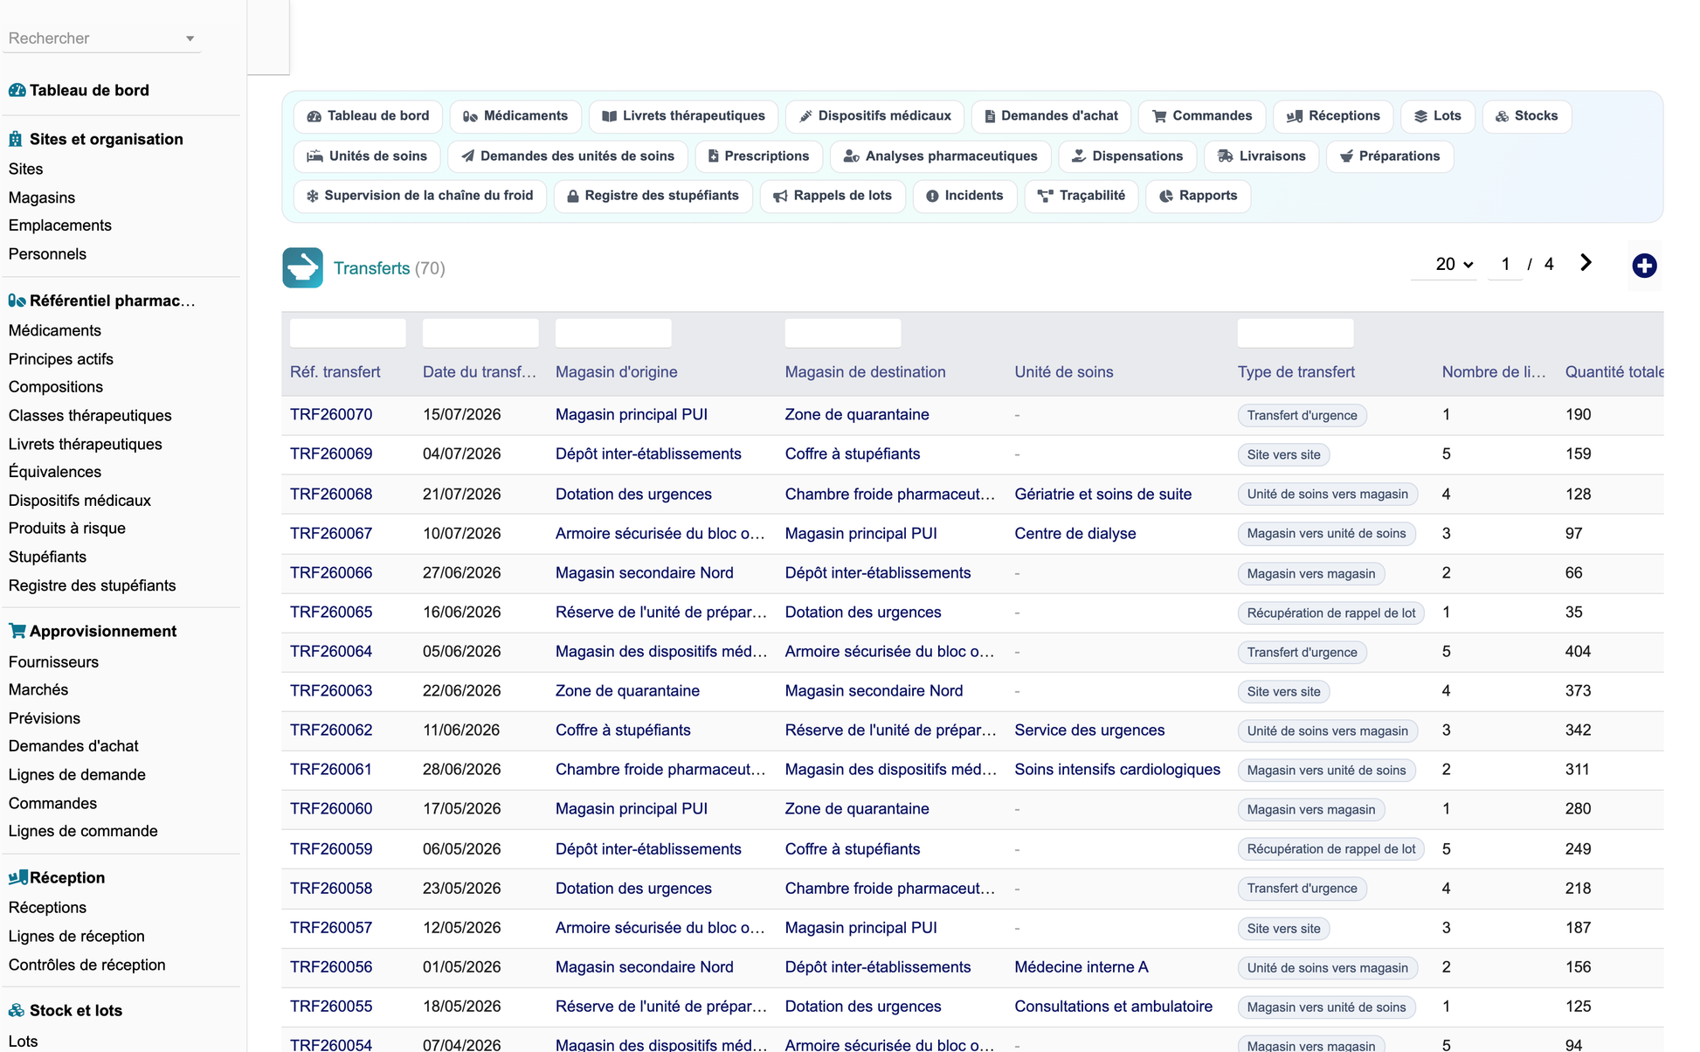Open Rappels de lots navigation button
This screenshot has width=1700, height=1052.
coord(833,196)
